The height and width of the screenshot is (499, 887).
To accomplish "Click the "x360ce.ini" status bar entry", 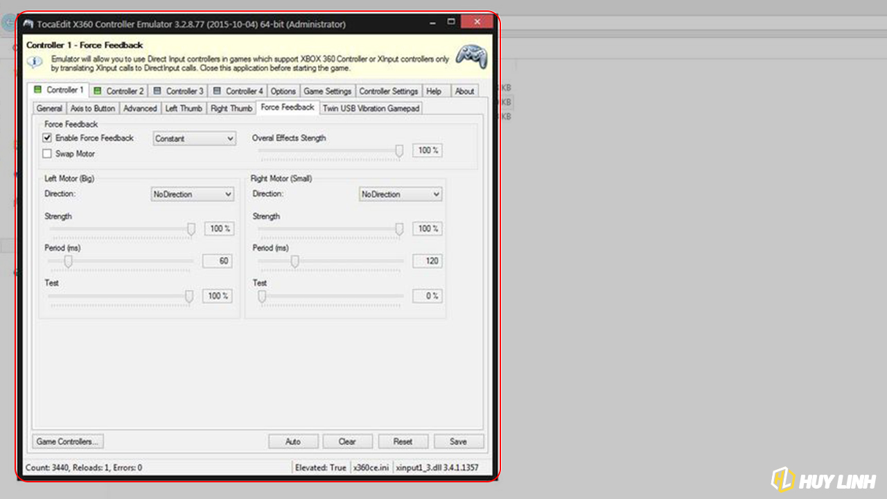I will coord(371,468).
